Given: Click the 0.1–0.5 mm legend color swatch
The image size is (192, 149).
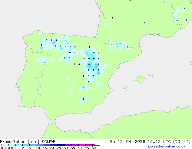Looking at the screenshot, I should click(5, 145).
